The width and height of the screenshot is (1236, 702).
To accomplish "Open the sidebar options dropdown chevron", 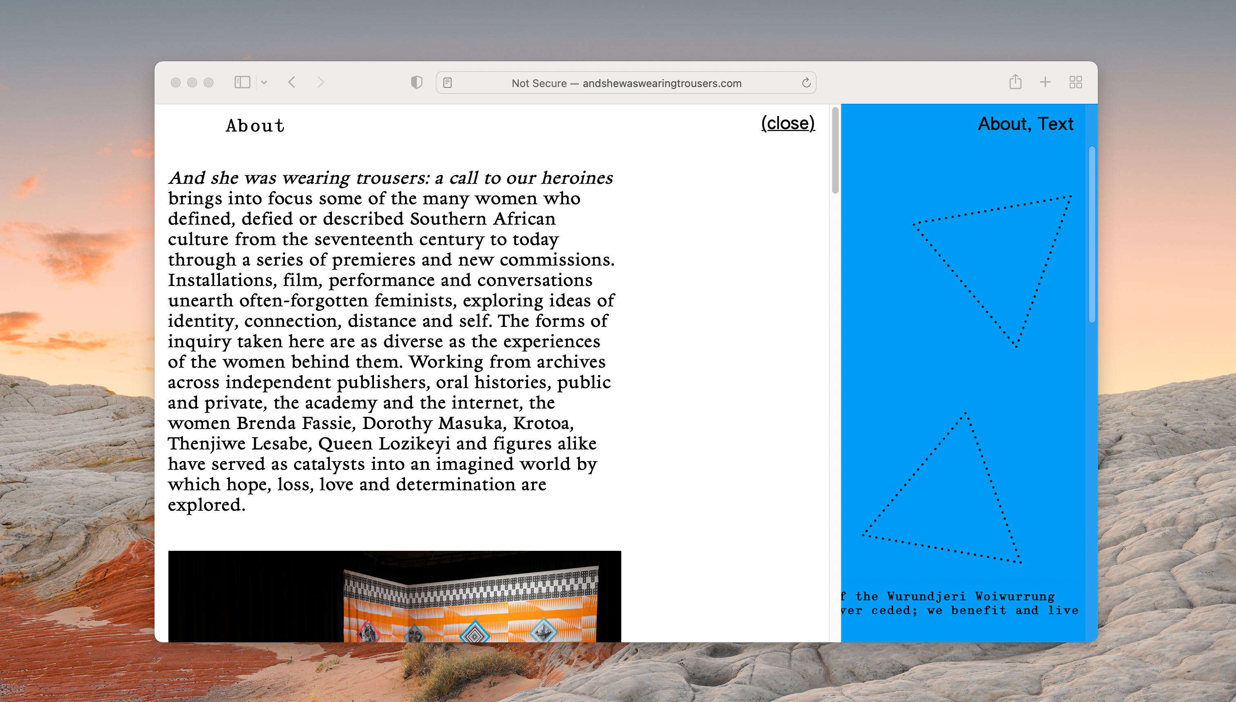I will (264, 83).
